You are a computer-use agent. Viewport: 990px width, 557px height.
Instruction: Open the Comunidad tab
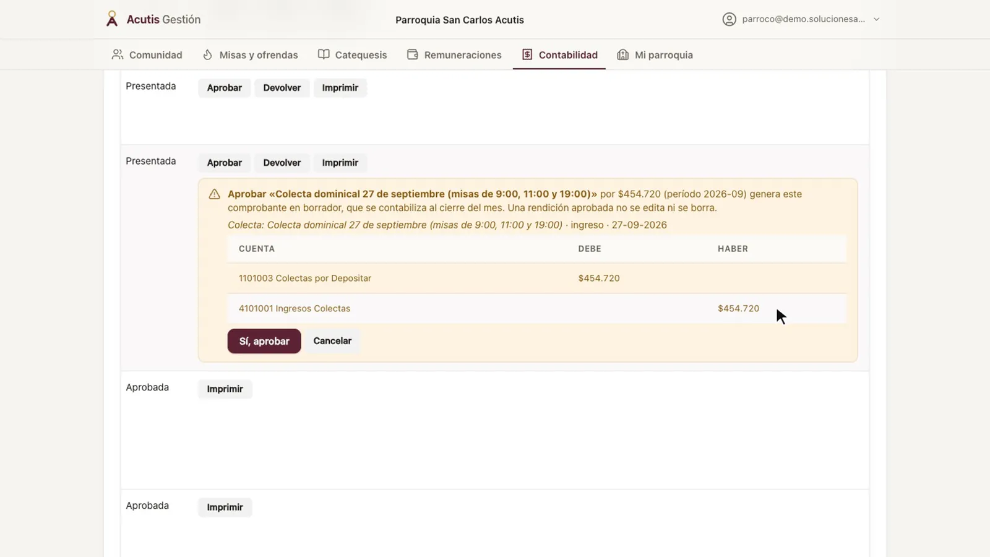(x=147, y=54)
